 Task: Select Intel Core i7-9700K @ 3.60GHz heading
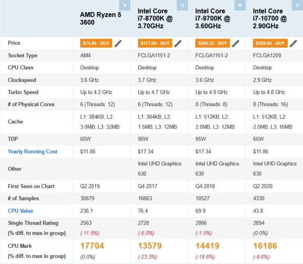[x=213, y=18]
